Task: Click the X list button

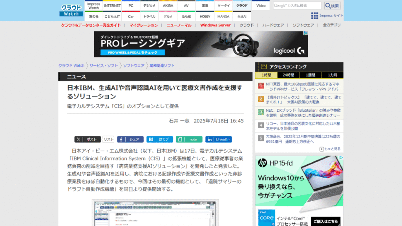Action: coord(108,140)
